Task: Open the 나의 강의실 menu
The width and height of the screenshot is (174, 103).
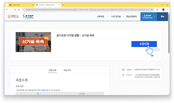Action: coord(116,17)
